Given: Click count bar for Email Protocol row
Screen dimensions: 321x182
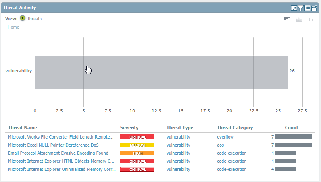Looking at the screenshot, I should 286,153.
